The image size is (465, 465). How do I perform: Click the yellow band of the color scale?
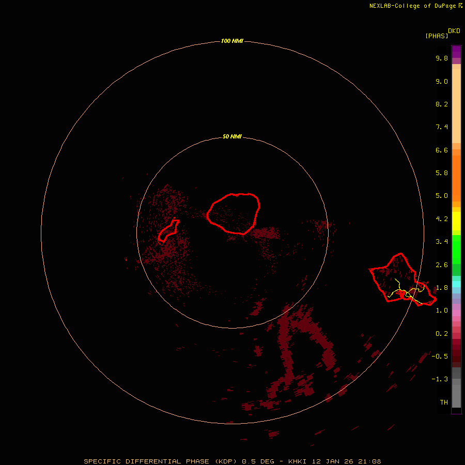[x=456, y=221]
